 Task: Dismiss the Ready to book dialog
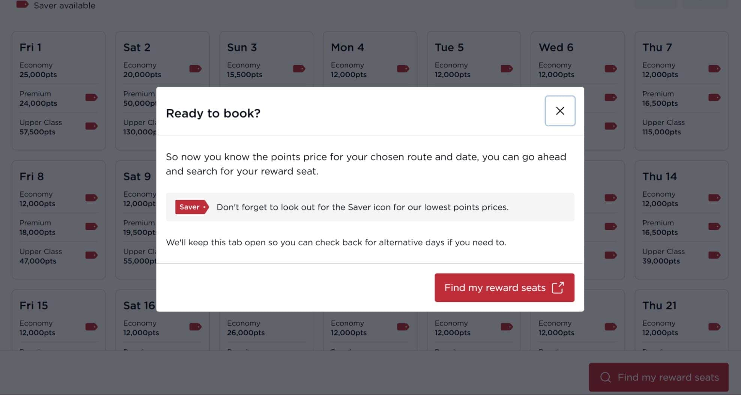560,111
